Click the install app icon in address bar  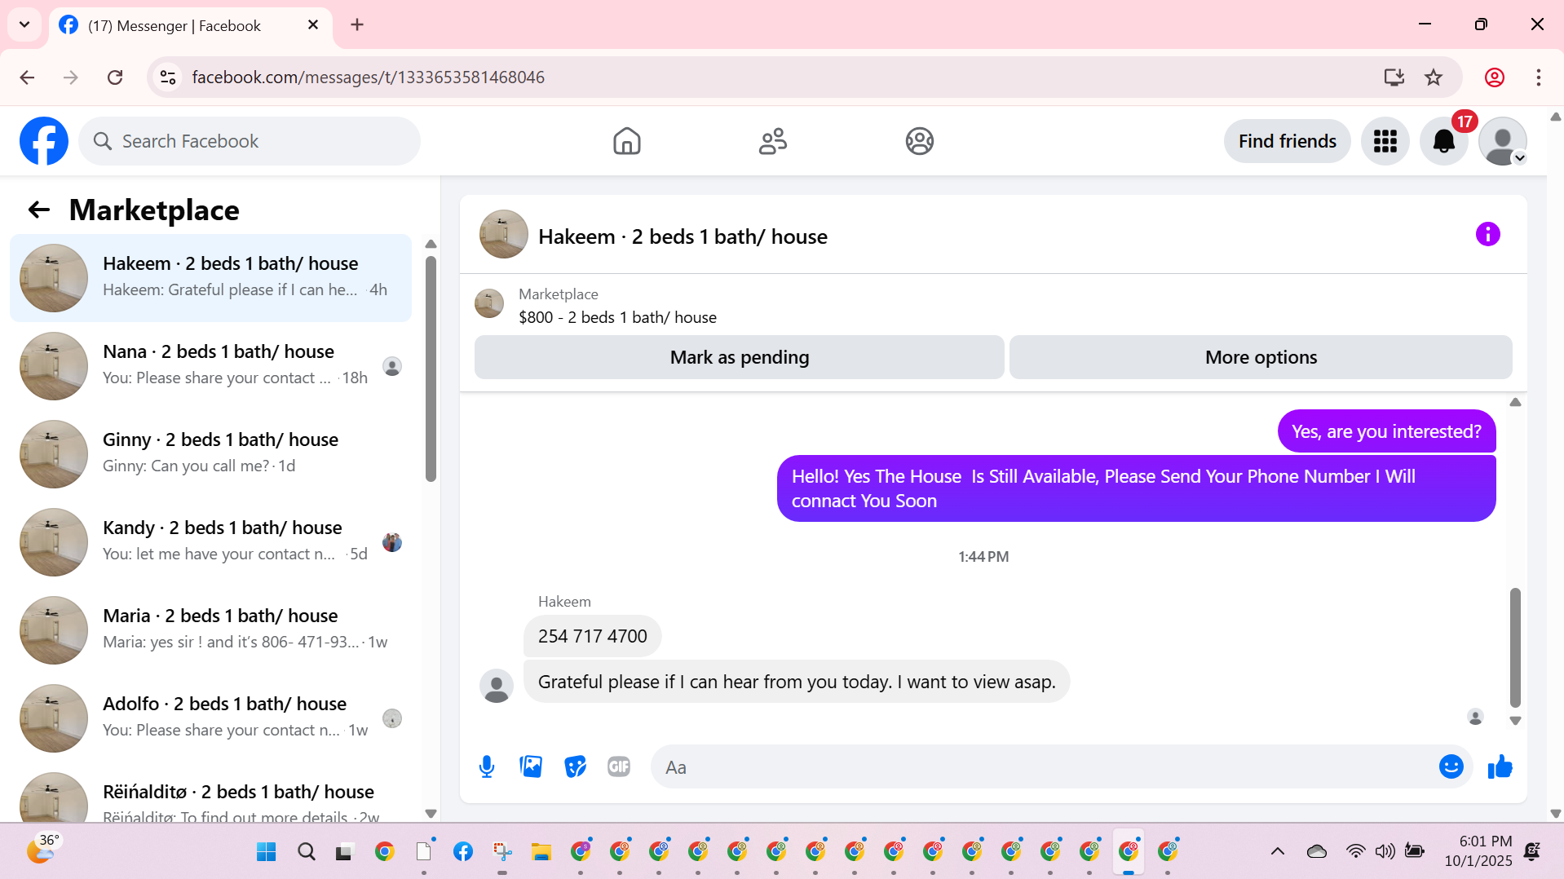(1394, 77)
